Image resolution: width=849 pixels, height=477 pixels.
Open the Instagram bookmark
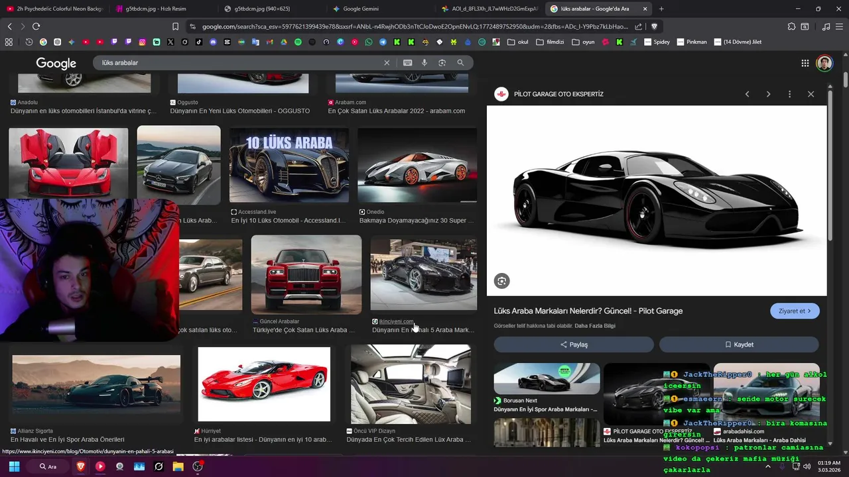pyautogui.click(x=142, y=42)
